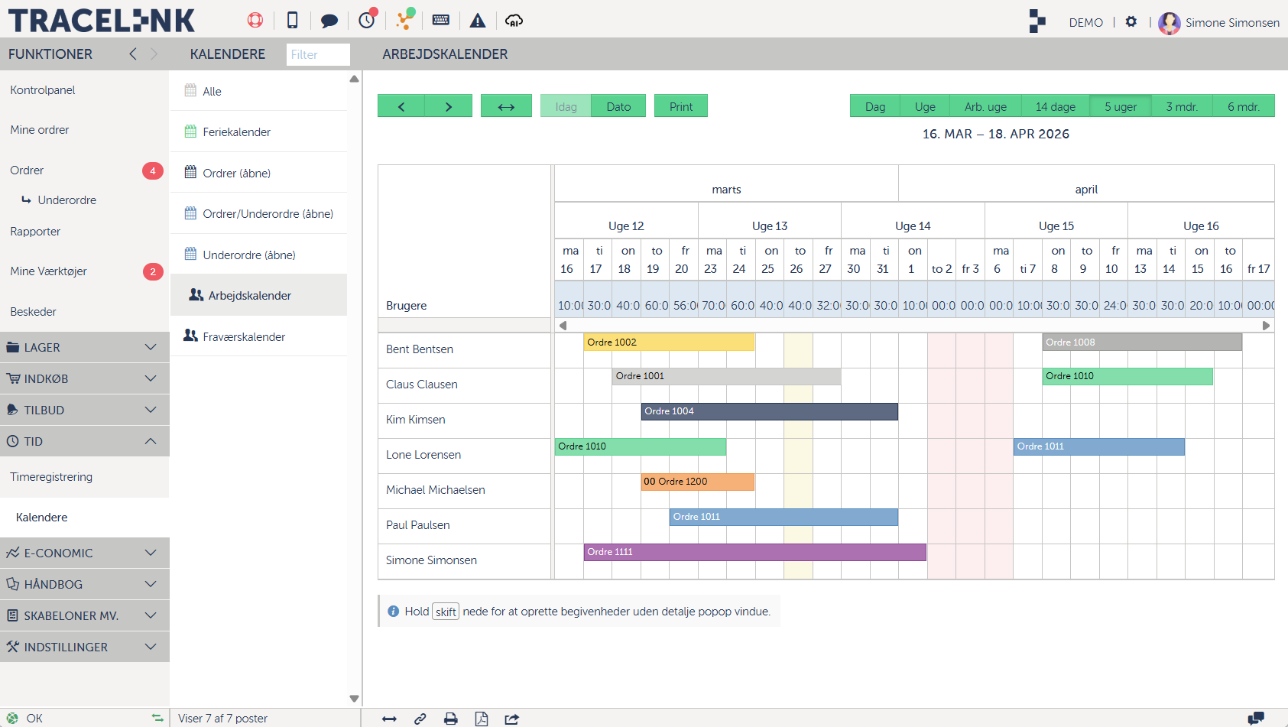The width and height of the screenshot is (1288, 727).
Task: Type in the Filter input field
Action: coord(318,55)
